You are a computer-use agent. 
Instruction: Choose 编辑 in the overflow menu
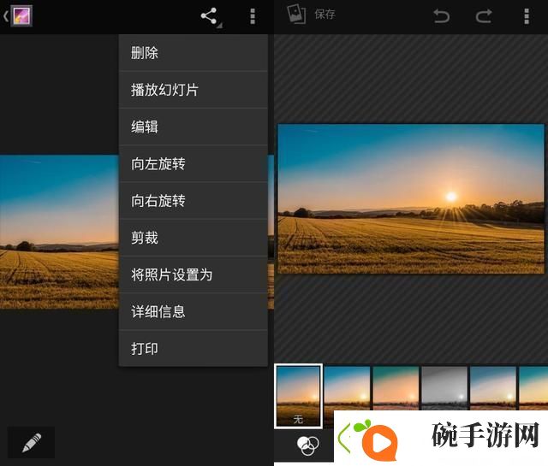point(194,127)
